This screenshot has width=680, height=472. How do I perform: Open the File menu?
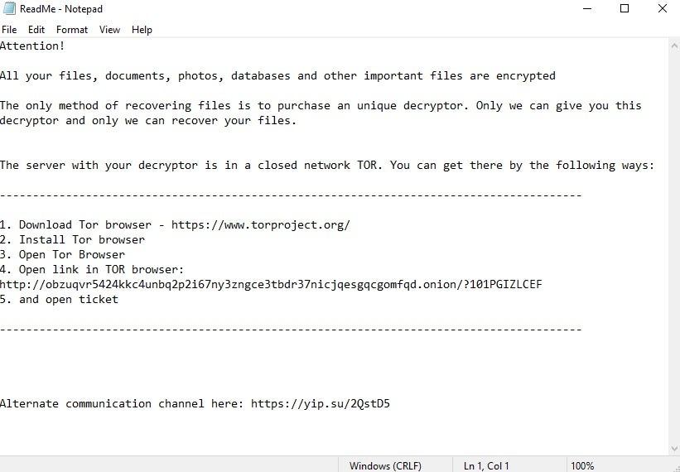point(9,30)
